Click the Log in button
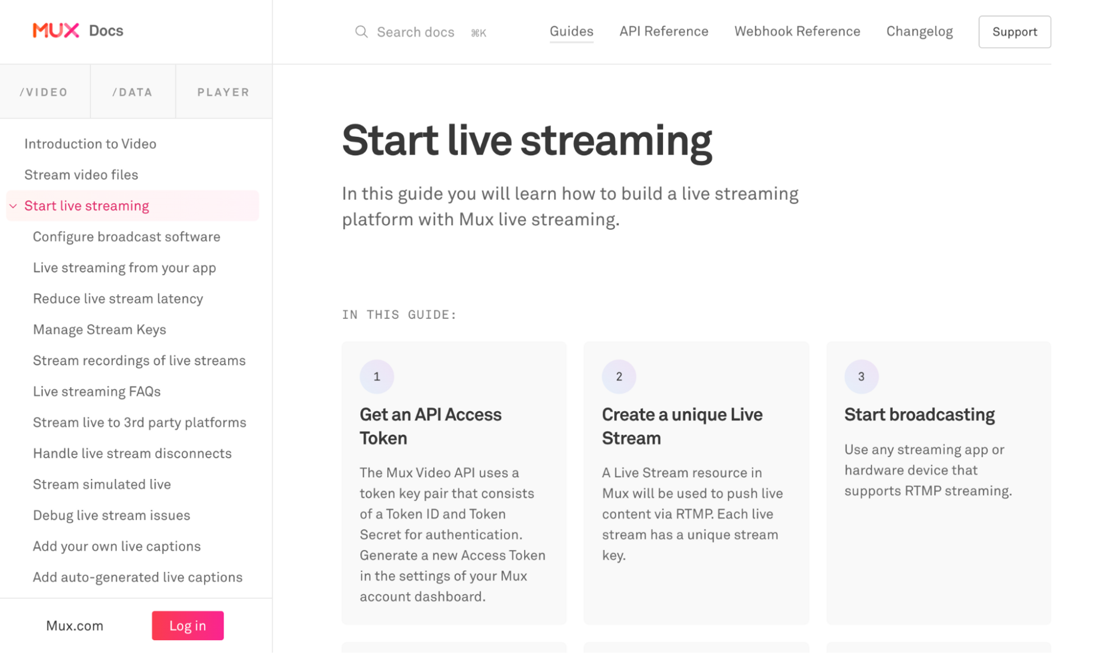 tap(188, 626)
